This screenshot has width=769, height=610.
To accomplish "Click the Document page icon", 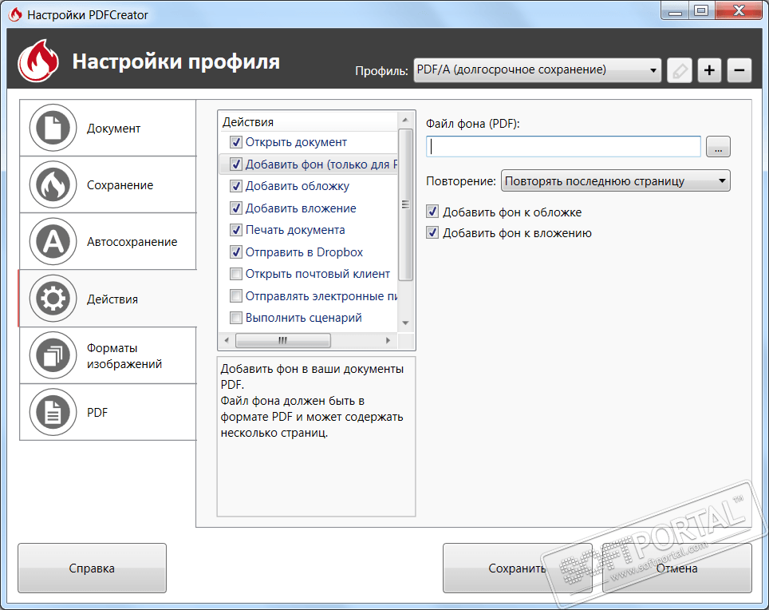I will pos(53,128).
